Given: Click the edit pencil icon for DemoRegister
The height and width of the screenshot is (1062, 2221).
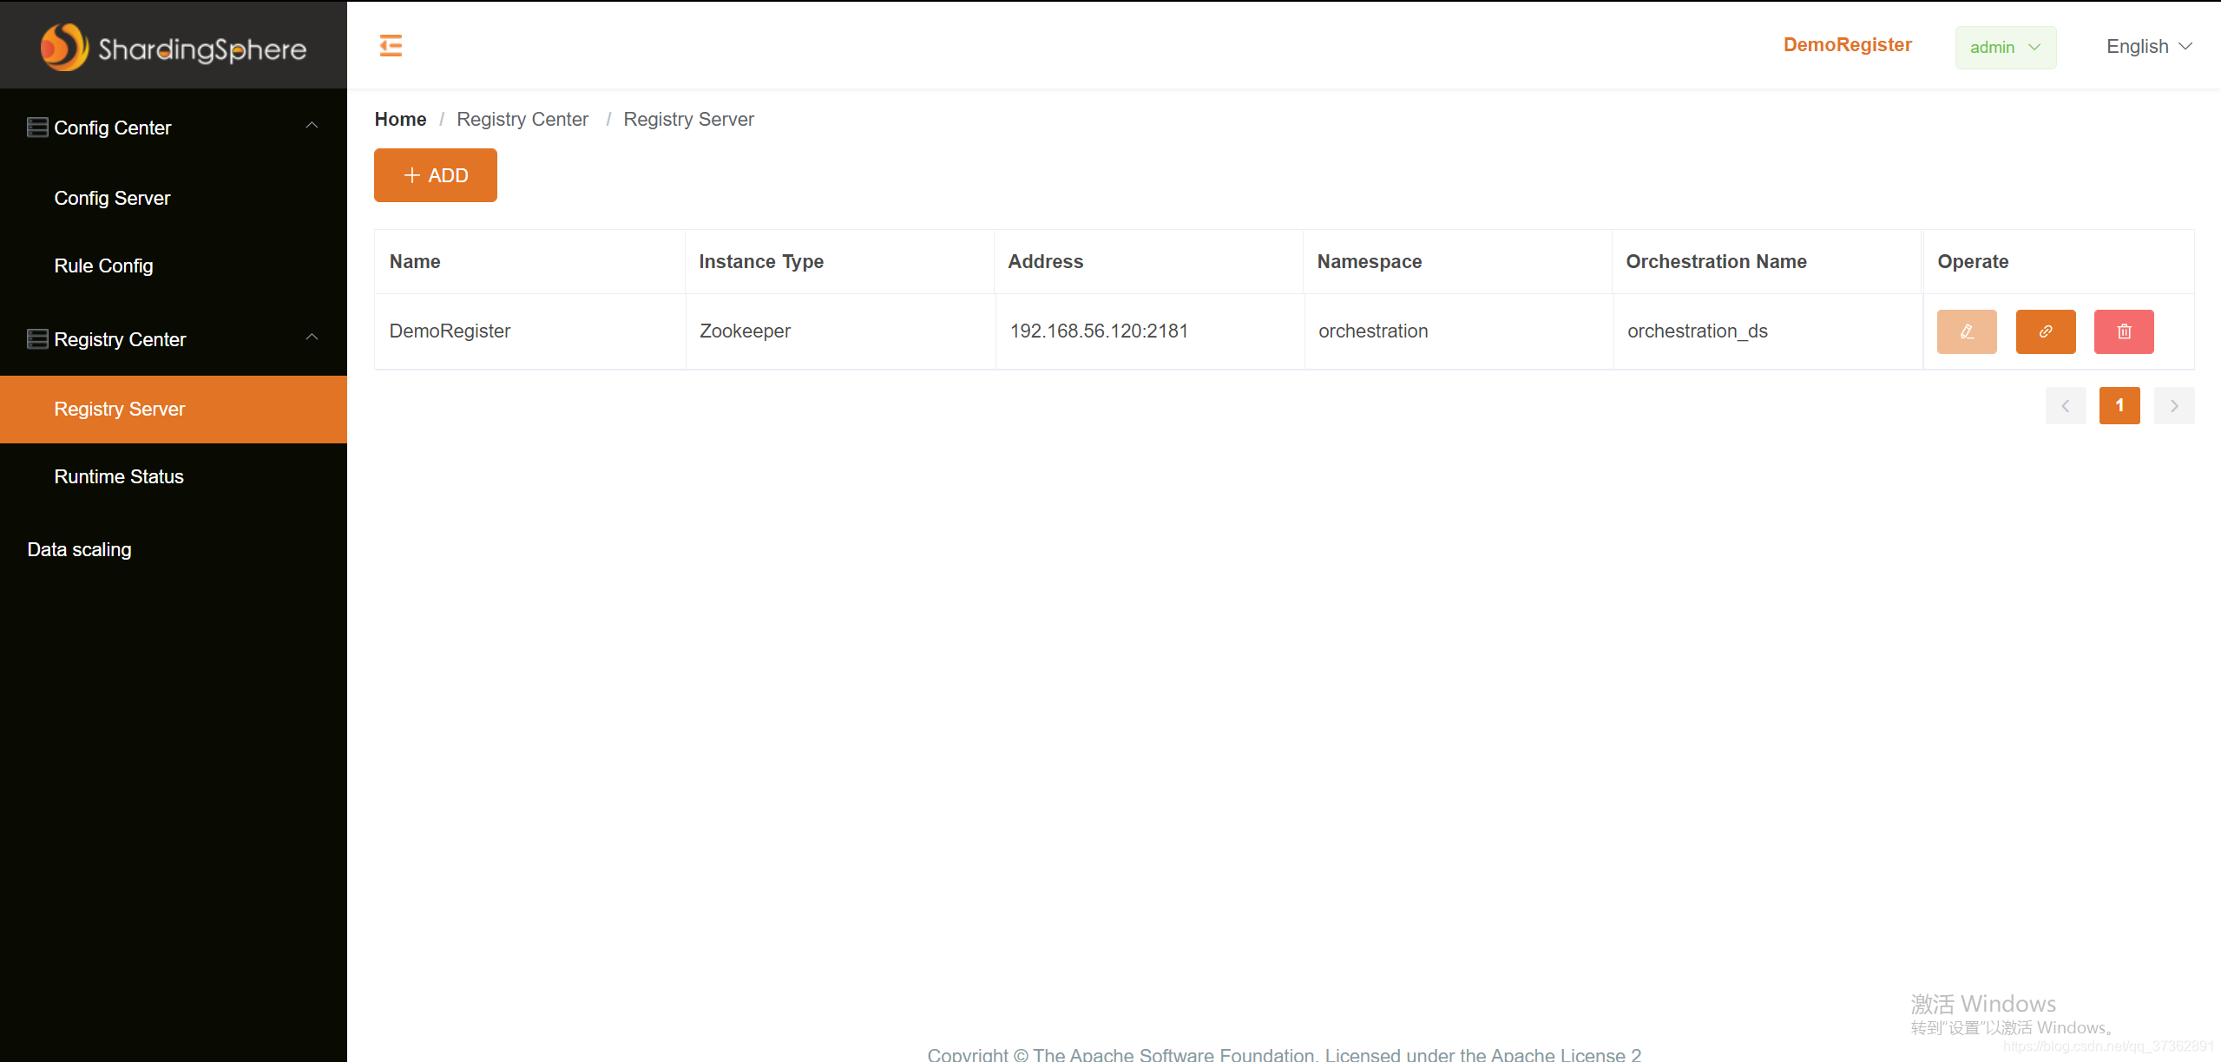Looking at the screenshot, I should tap(1966, 331).
